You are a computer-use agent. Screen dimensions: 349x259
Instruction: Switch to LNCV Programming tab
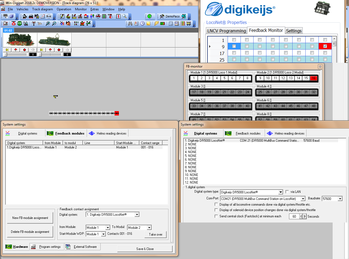pyautogui.click(x=227, y=31)
